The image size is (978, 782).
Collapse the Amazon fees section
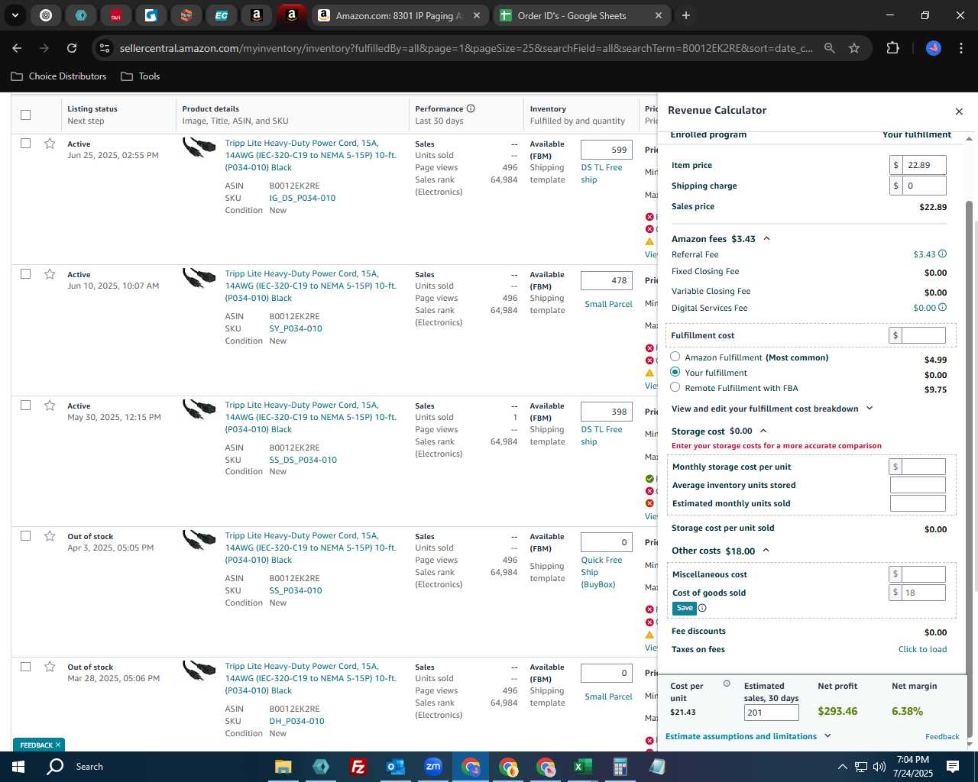pyautogui.click(x=766, y=239)
